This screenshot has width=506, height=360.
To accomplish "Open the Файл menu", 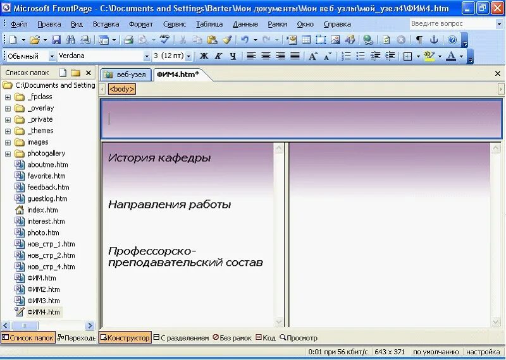I will [x=19, y=24].
